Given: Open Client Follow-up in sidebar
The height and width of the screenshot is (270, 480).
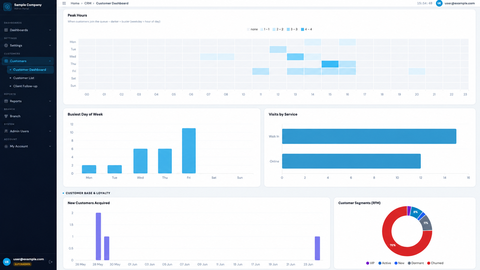Looking at the screenshot, I should (x=30, y=86).
